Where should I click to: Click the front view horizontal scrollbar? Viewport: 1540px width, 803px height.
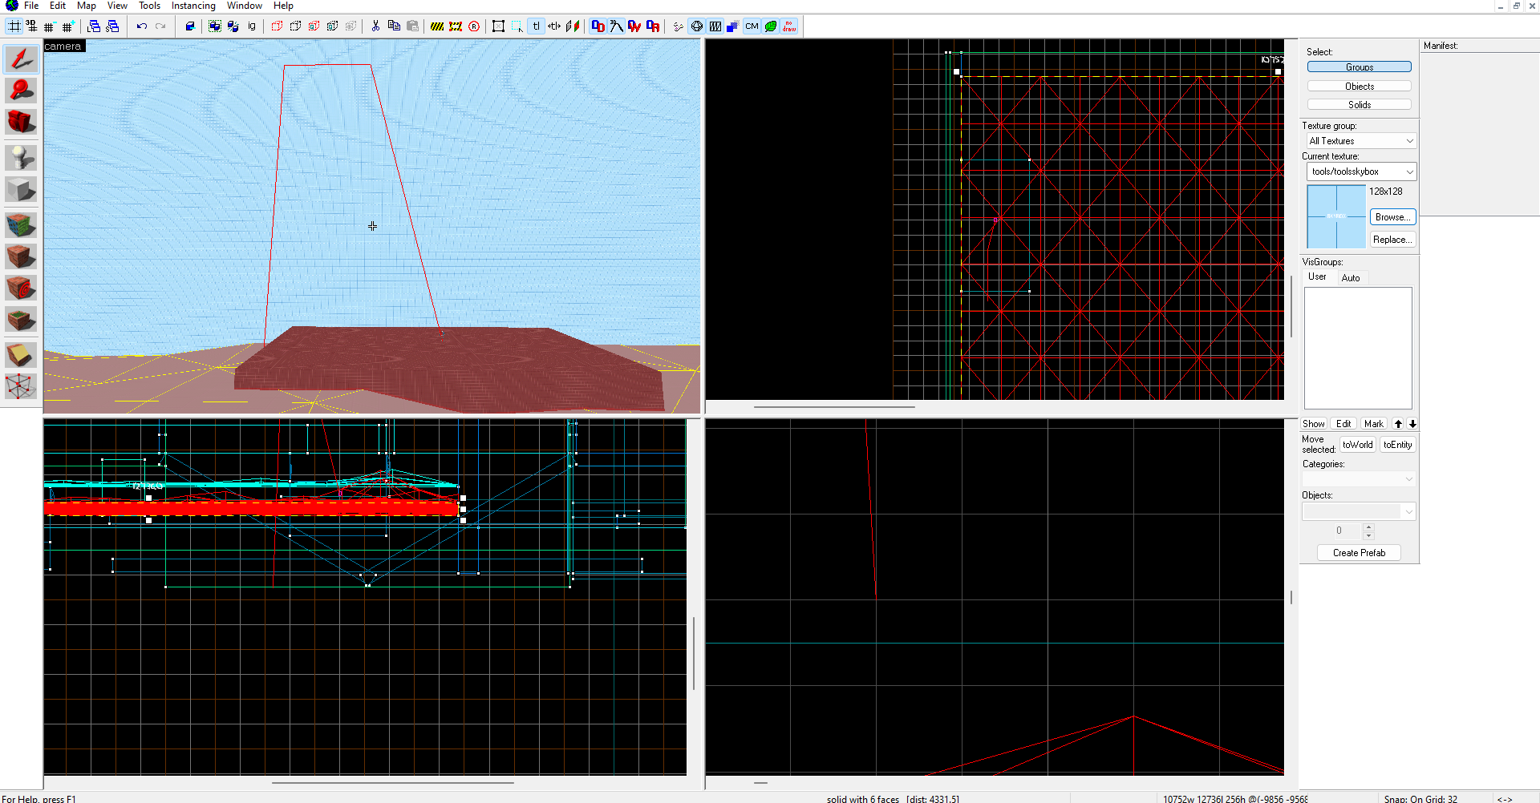(x=393, y=783)
